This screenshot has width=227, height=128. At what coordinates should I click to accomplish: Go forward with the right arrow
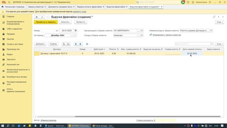[x=42, y=17]
